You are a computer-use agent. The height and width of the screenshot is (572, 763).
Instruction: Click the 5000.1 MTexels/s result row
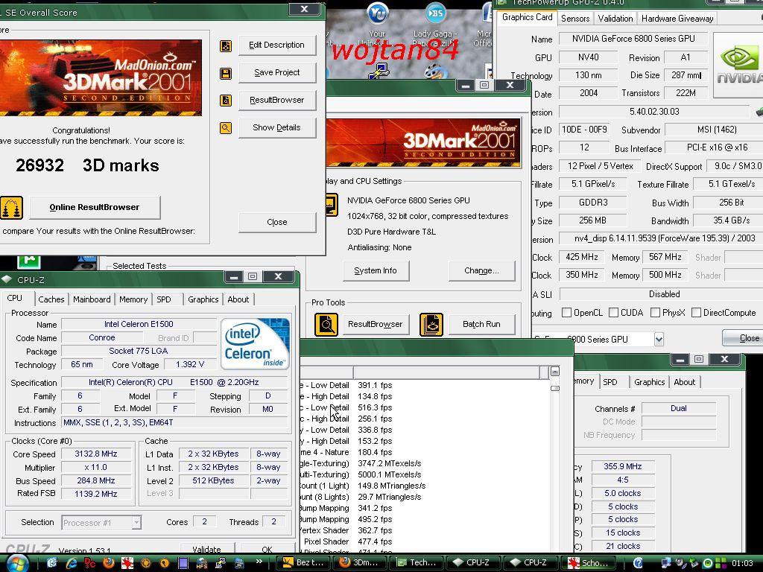tap(389, 474)
